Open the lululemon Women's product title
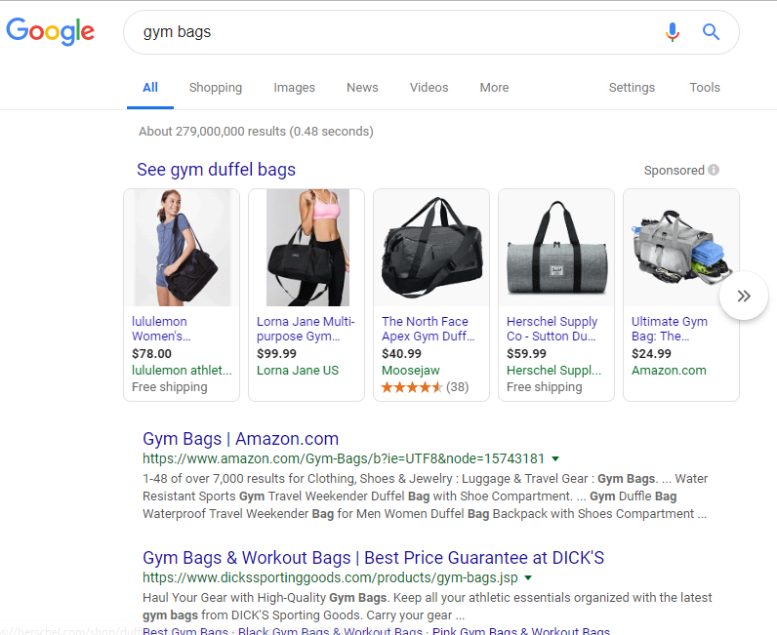The width and height of the screenshot is (777, 635). tap(161, 329)
